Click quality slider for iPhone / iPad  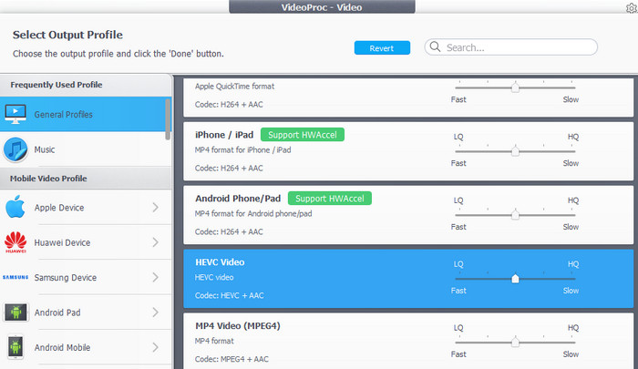point(515,151)
